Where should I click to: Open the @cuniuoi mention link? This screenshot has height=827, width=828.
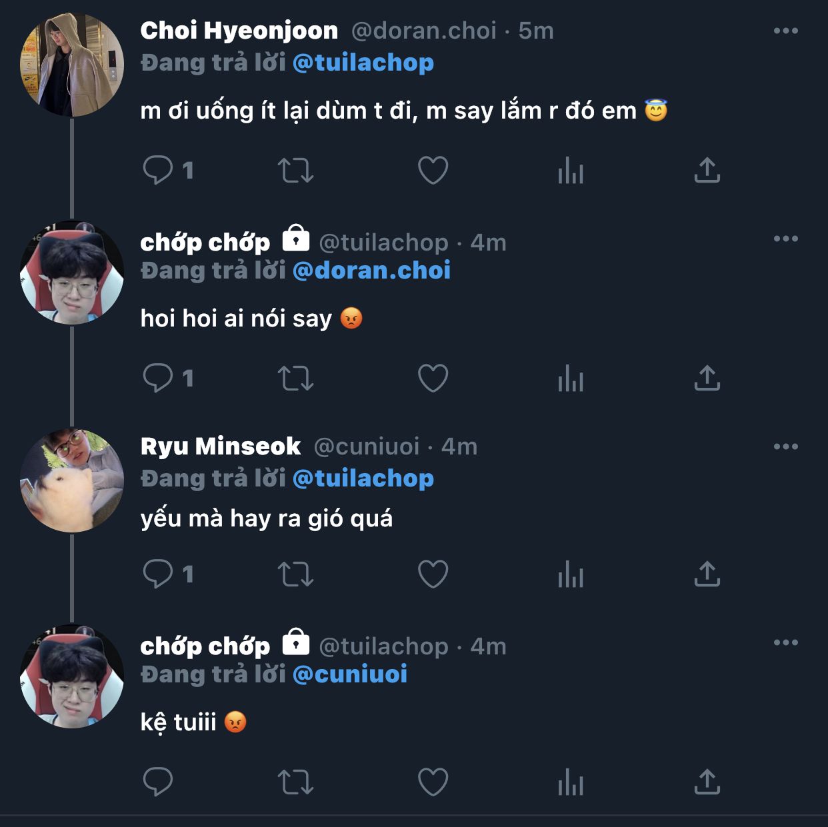coord(350,674)
